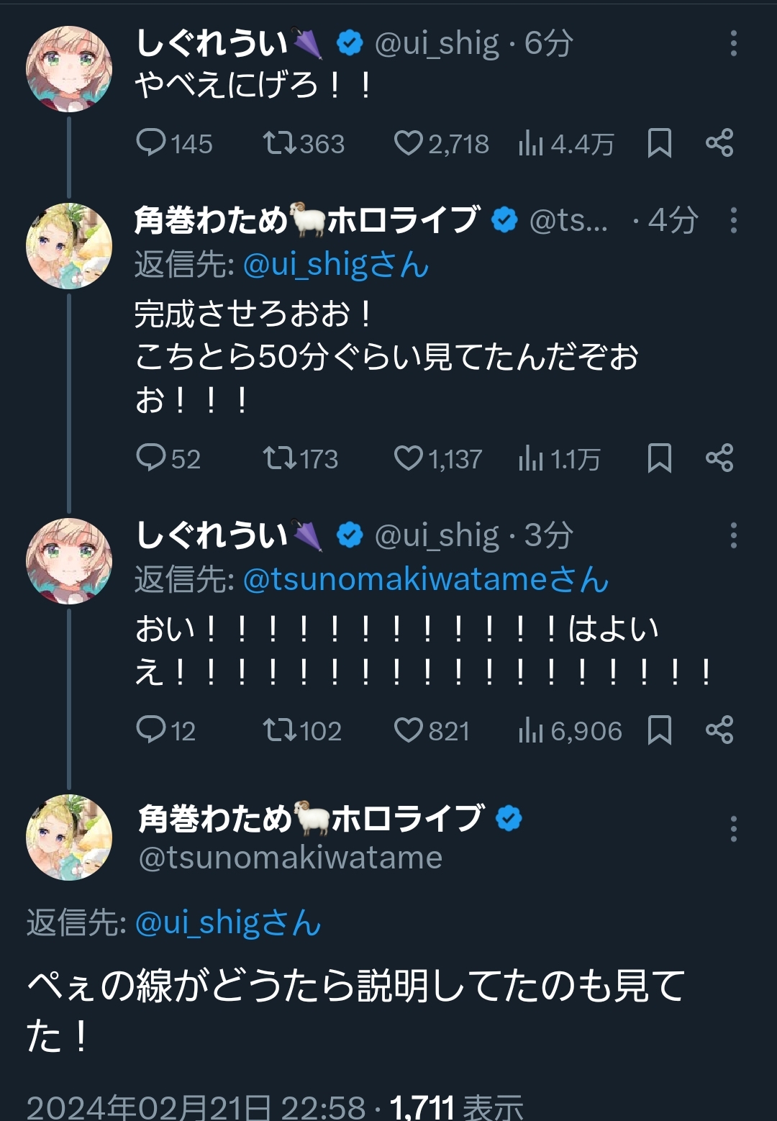Viewport: 777px width, 1121px height.
Task: Open the @ui_shigさん link in the final tweet
Action: point(227,923)
